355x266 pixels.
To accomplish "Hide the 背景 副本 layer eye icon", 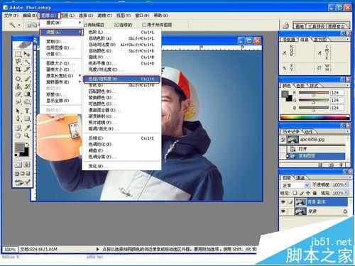I will click(283, 202).
